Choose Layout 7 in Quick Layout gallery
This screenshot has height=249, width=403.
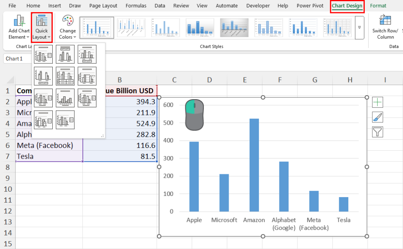tap(43, 98)
